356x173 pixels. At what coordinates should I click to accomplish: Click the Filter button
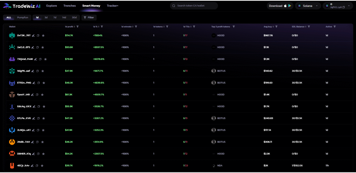pos(88,17)
